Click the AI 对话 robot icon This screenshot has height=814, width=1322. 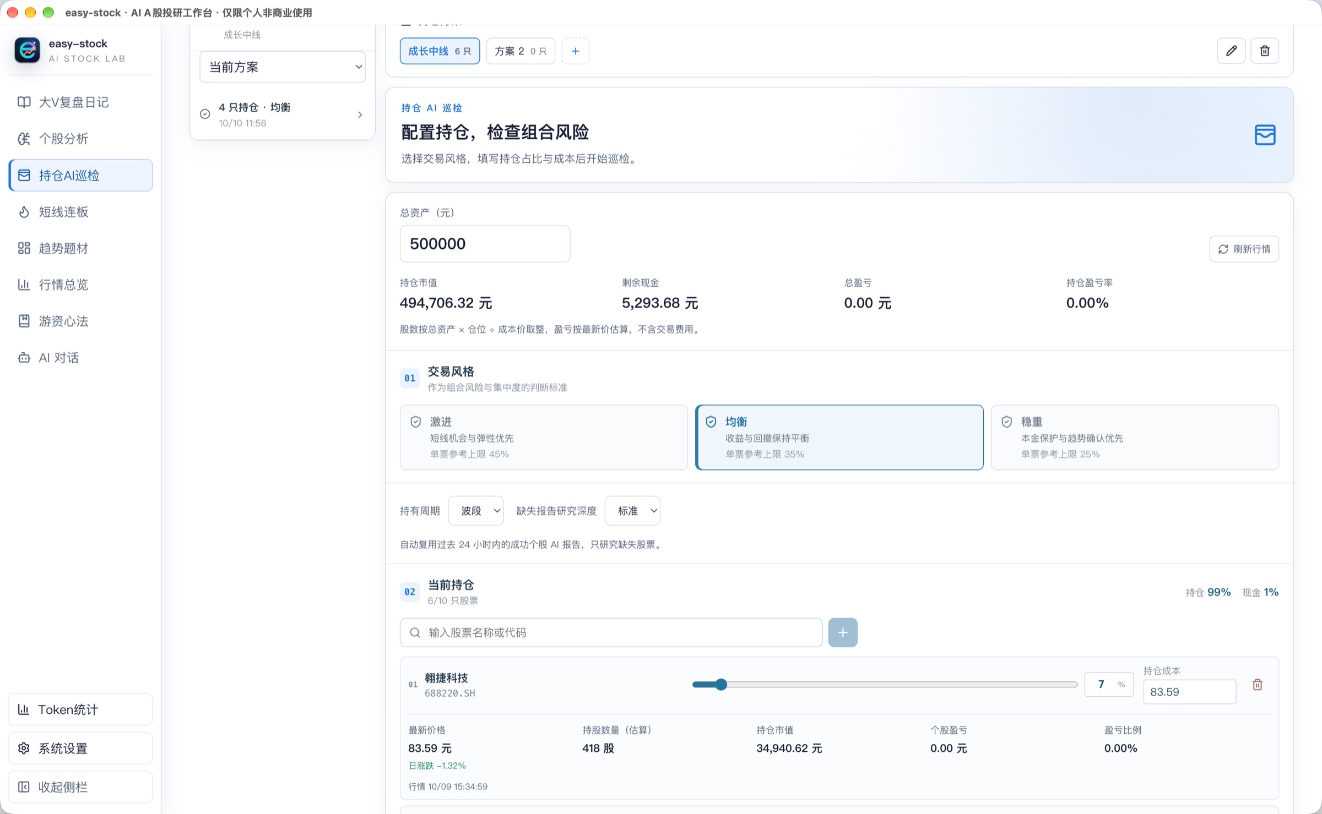click(24, 358)
